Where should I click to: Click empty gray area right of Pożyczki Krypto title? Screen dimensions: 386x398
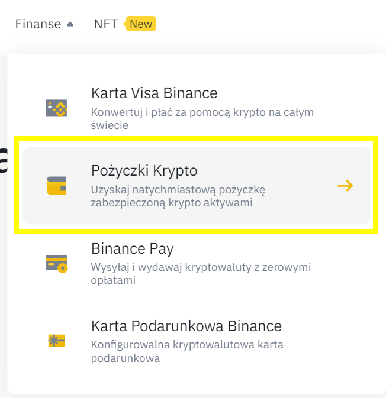[x=272, y=171]
